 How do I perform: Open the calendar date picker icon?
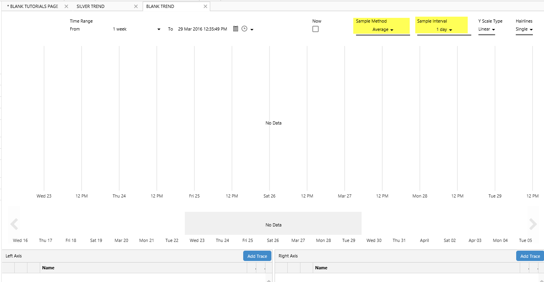point(236,29)
